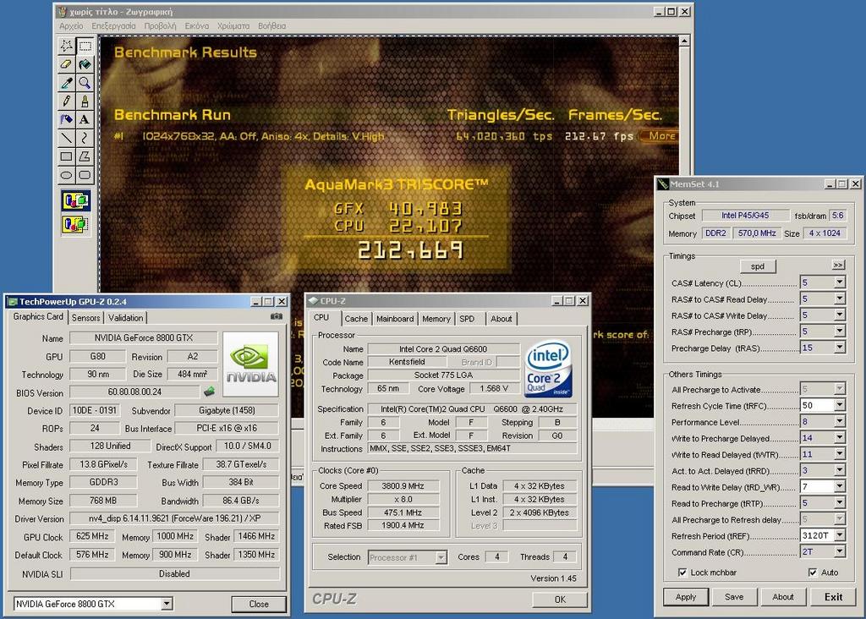Screen dimensions: 866x619
Task: Open the Εικόνα menu in Paint
Action: 196,26
